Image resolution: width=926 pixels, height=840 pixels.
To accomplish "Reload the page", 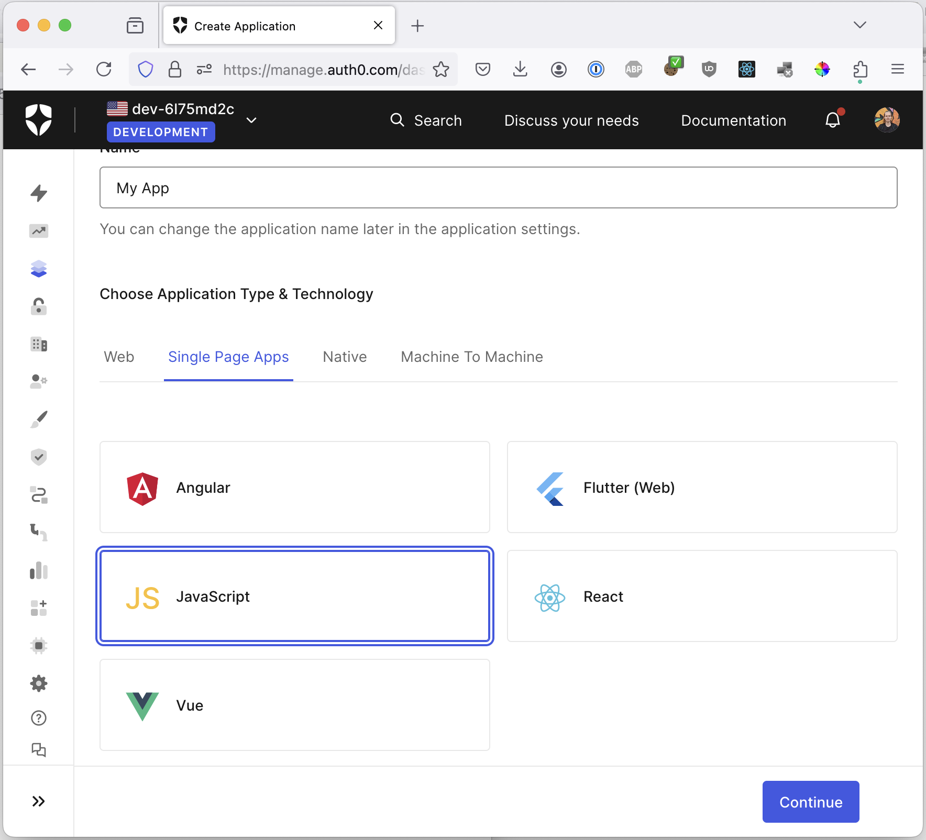I will (104, 69).
